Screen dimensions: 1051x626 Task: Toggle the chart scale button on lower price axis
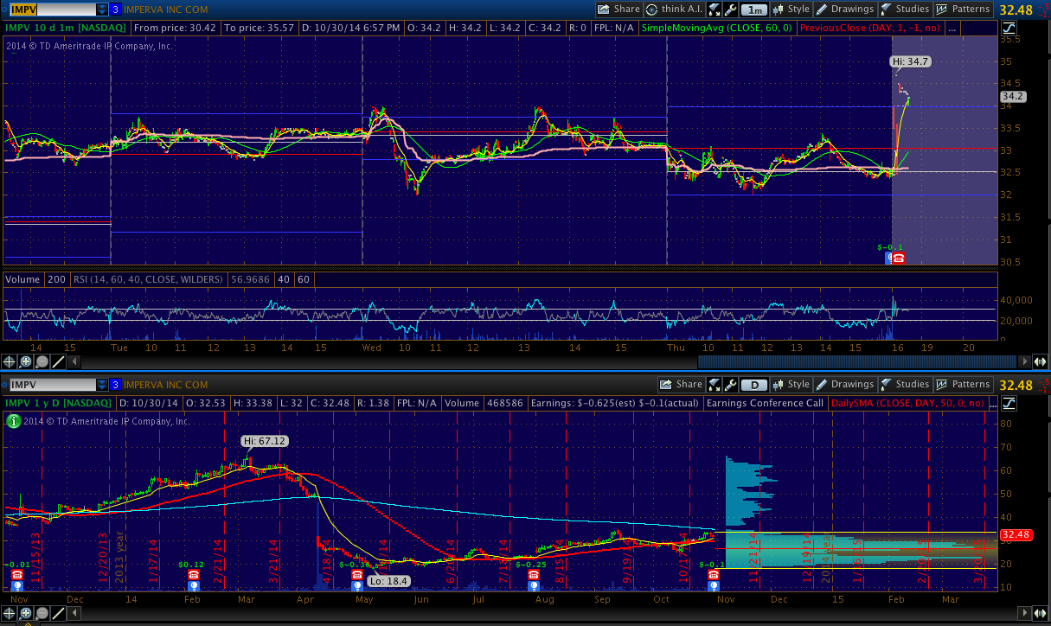(1009, 404)
